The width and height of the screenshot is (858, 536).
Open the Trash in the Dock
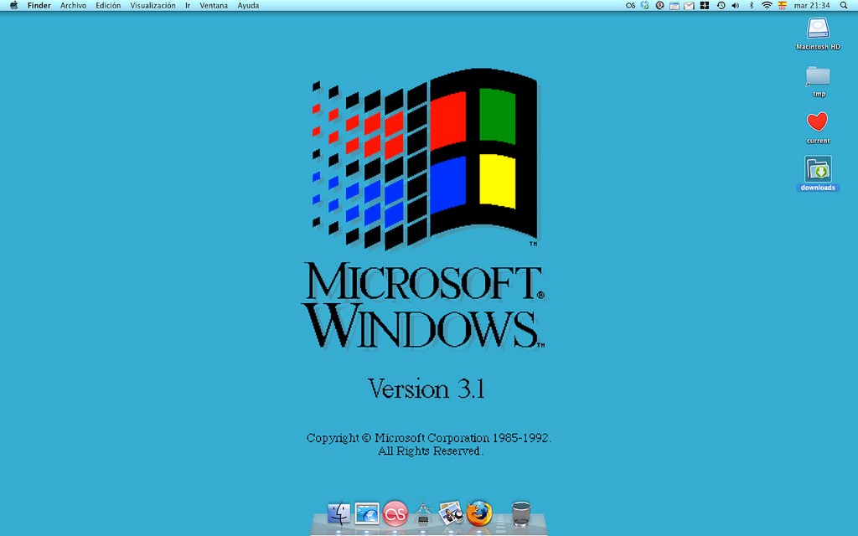point(521,514)
